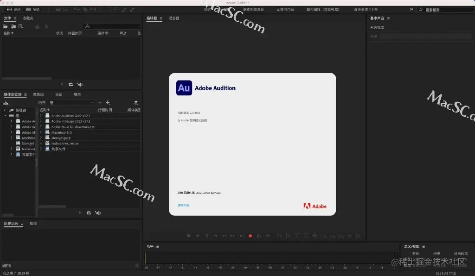Switch to the 属性 Properties tab

click(x=77, y=94)
